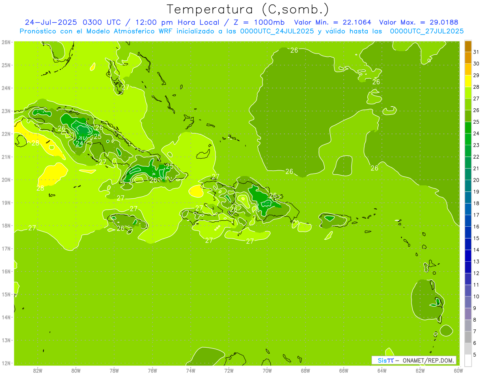Screen dimensions: 487x376
Task: Click the colorbar label 29
Action: pos(476,75)
